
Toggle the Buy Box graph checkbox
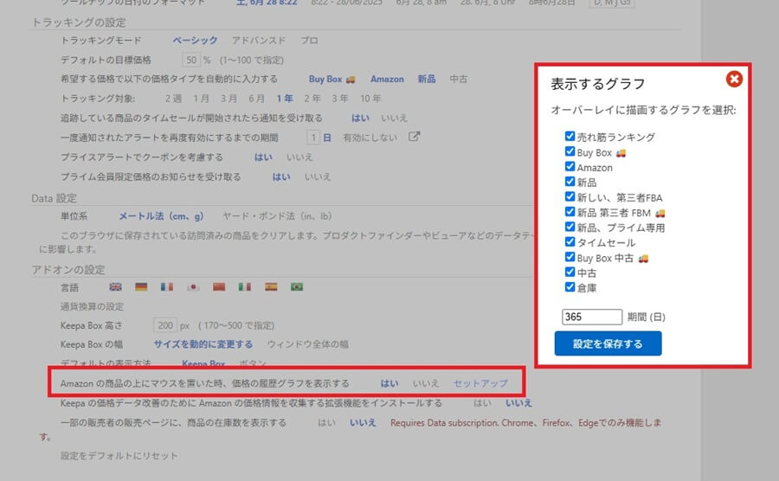pos(570,151)
